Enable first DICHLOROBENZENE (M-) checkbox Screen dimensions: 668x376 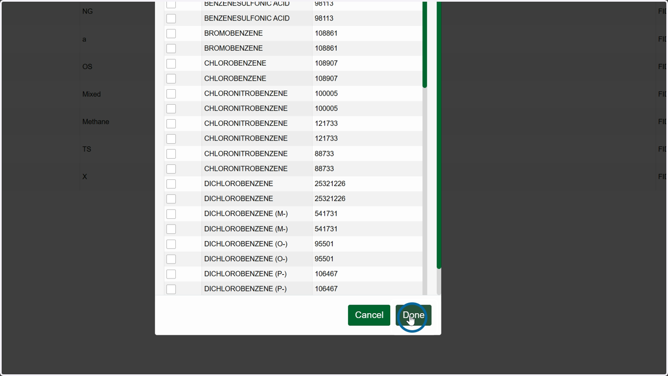coord(171,214)
